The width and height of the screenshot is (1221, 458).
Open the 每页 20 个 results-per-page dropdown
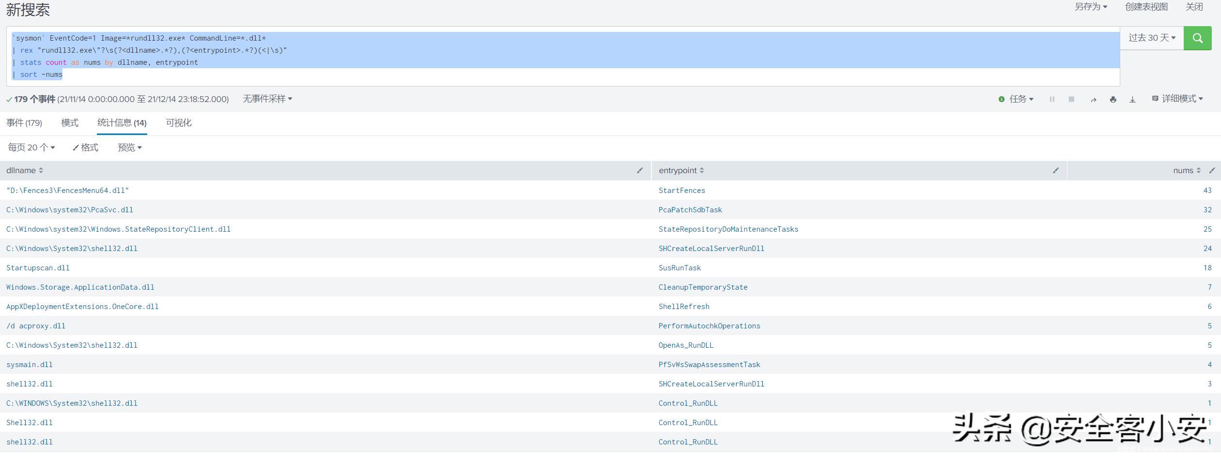point(31,148)
